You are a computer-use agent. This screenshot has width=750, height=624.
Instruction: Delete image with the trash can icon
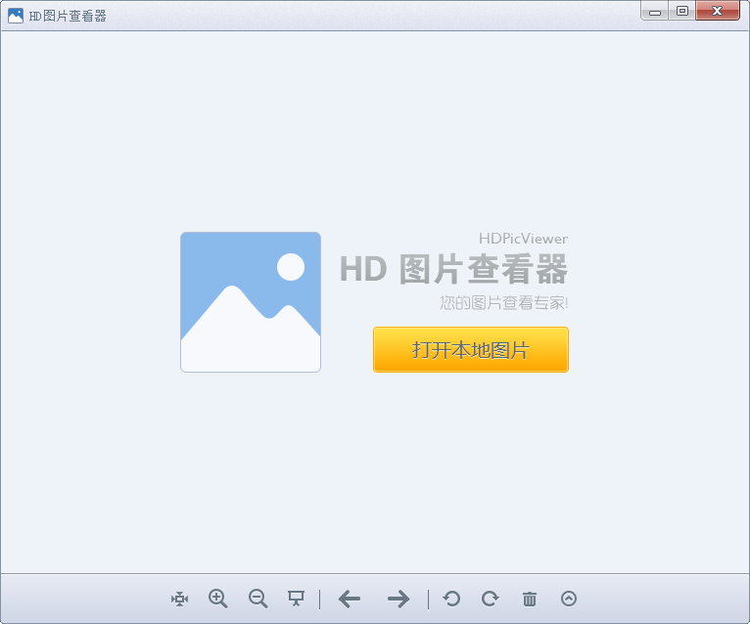(x=530, y=599)
